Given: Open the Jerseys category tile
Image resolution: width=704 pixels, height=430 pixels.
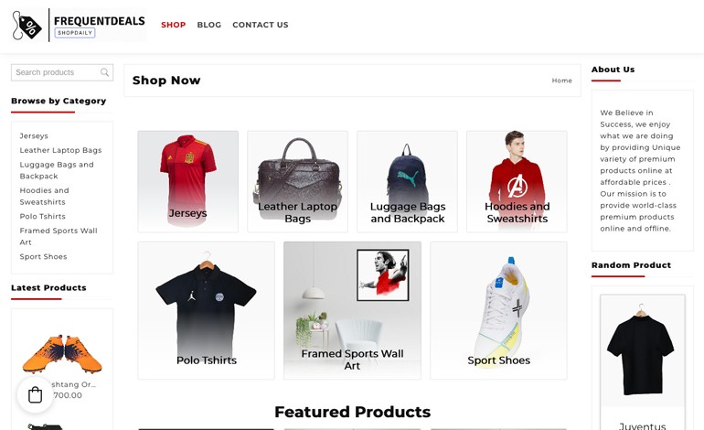Looking at the screenshot, I should tap(188, 181).
